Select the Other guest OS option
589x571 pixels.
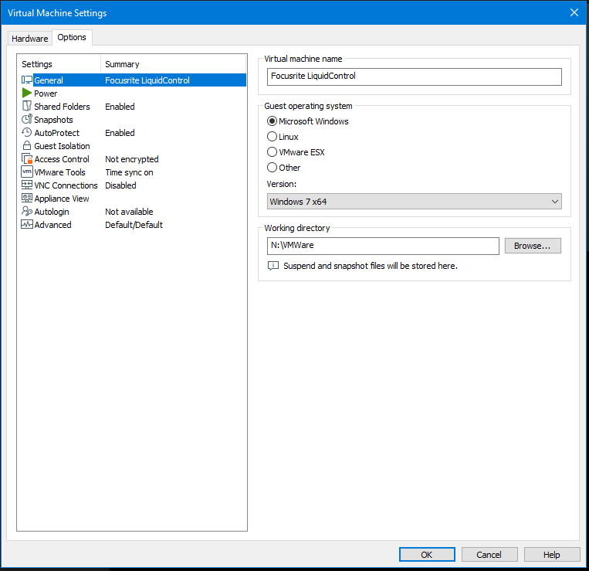(272, 168)
